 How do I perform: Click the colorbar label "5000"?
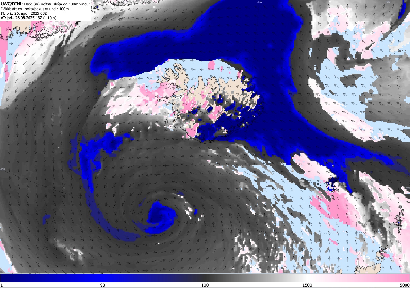404,285
